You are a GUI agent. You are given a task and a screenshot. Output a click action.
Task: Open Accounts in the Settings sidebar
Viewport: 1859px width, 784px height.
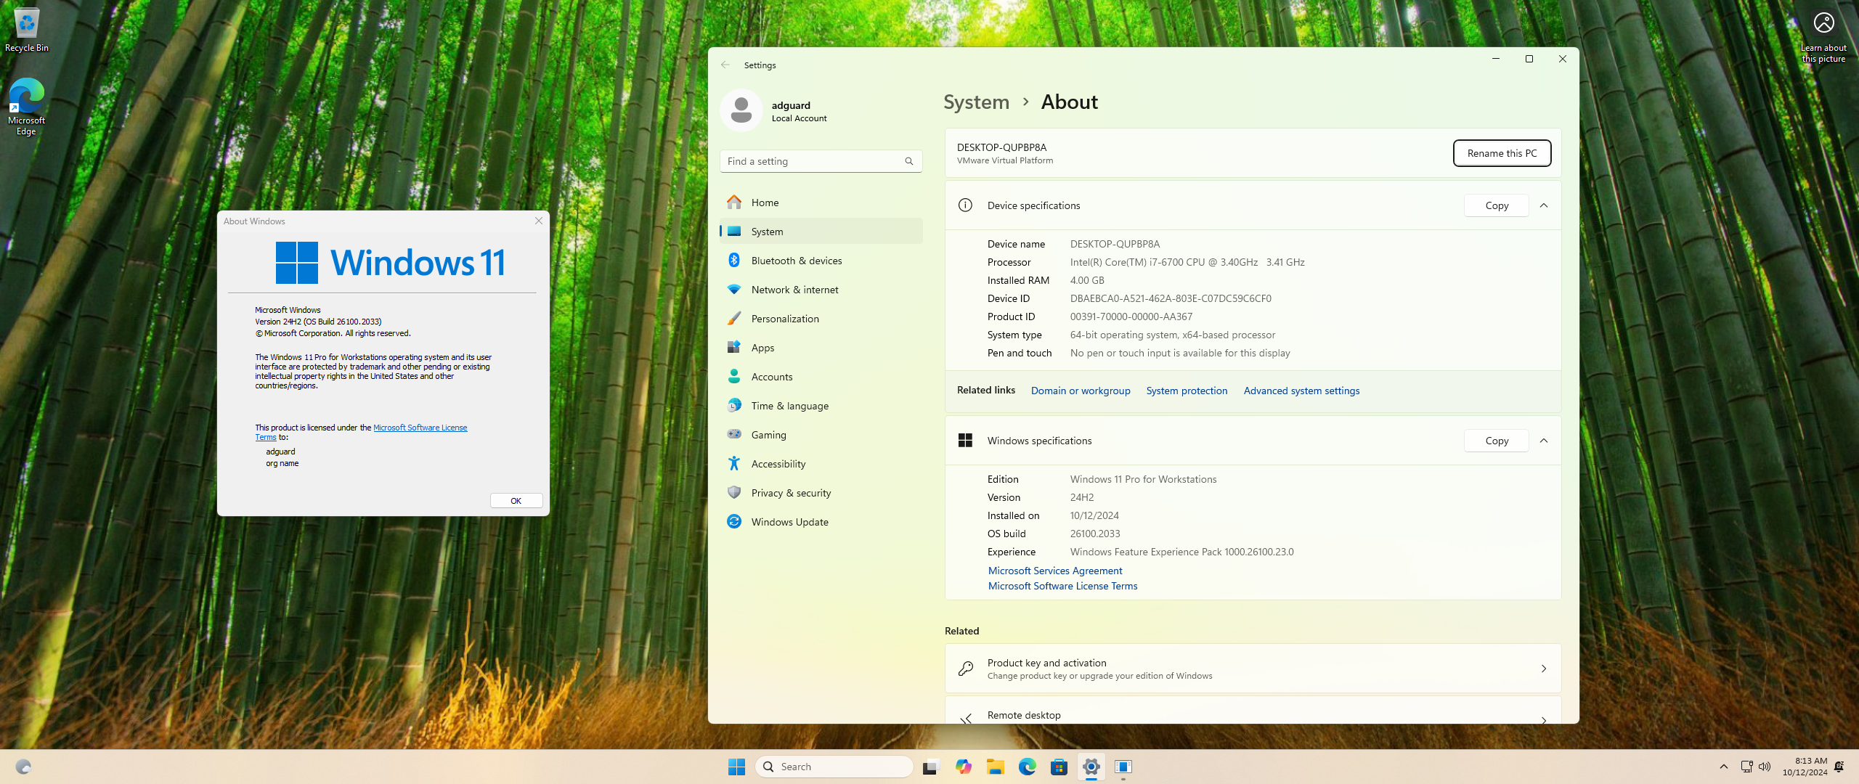pos(821,376)
